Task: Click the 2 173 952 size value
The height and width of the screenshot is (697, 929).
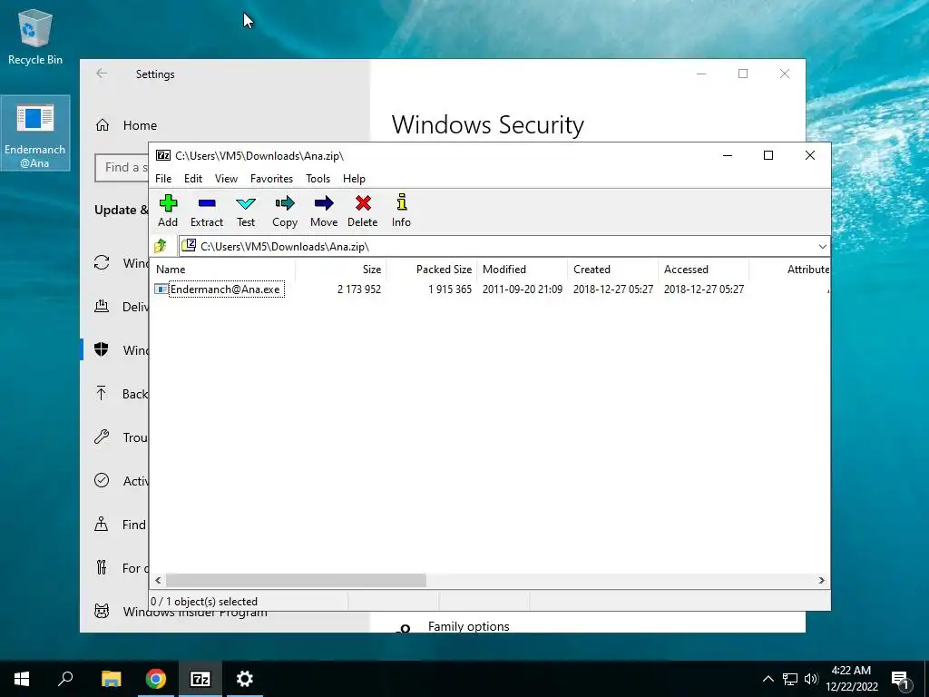Action: 359,290
